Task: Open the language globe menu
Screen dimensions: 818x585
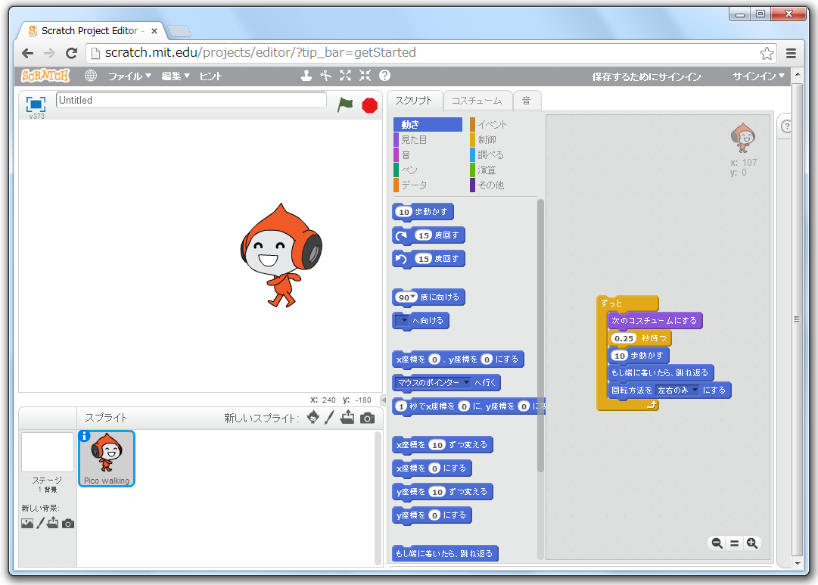Action: [x=91, y=76]
